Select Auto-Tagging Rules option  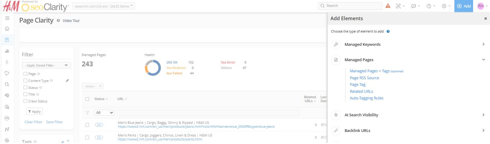pyautogui.click(x=366, y=98)
